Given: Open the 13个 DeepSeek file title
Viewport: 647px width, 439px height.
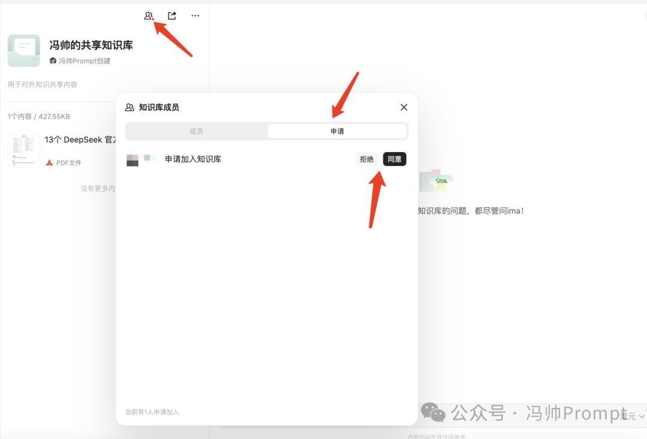Looking at the screenshot, I should (x=80, y=140).
